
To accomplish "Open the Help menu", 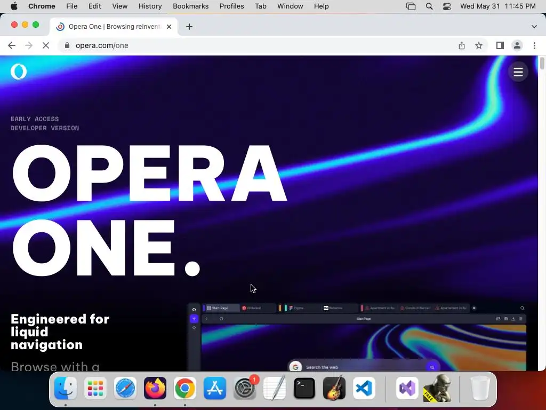I will tap(321, 6).
